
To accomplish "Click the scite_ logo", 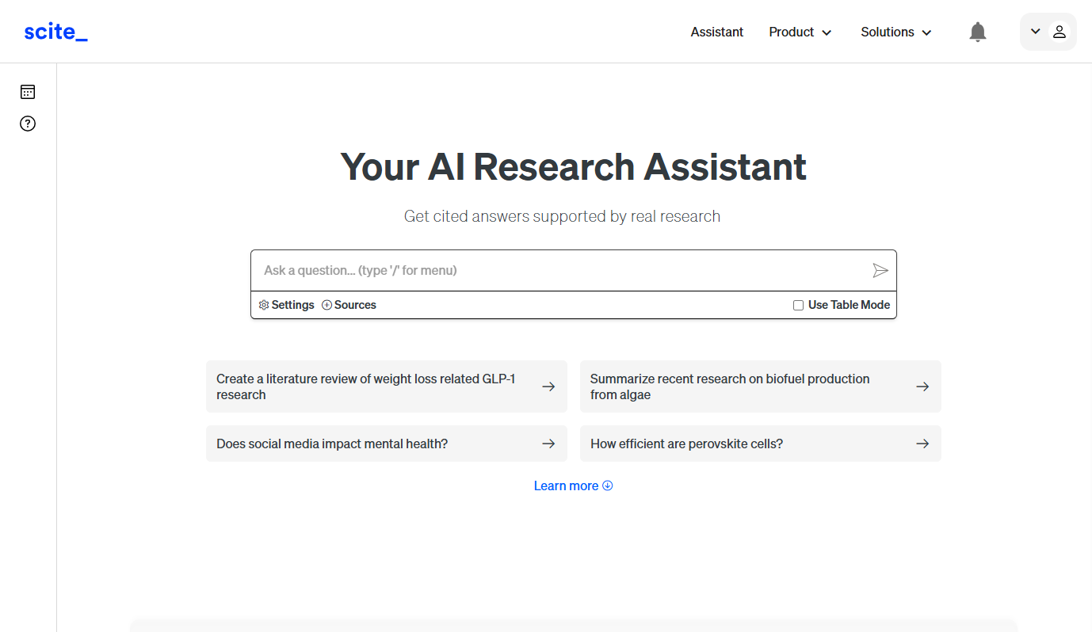I will [55, 32].
